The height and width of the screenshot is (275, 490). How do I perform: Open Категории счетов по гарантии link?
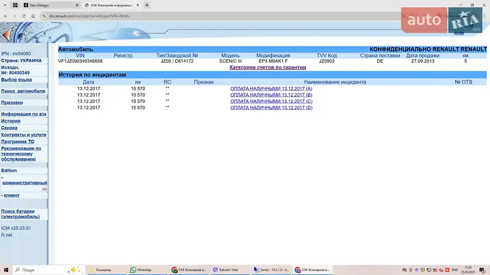click(x=267, y=67)
